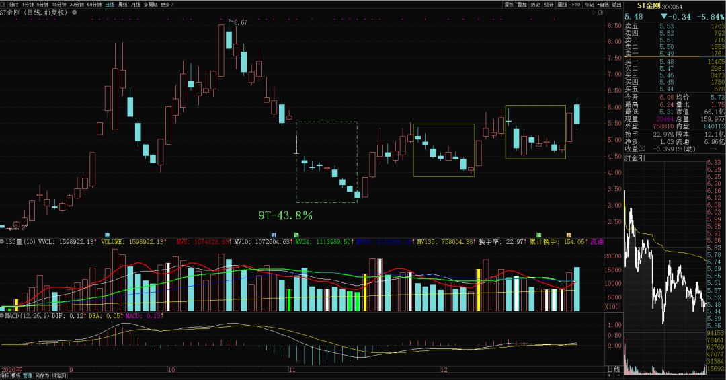Click the 卖五 ask price 5.53
726x380 pixels.
click(x=667, y=26)
